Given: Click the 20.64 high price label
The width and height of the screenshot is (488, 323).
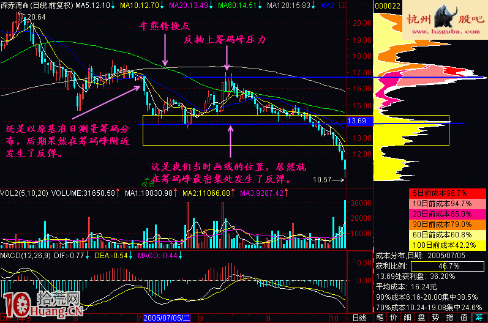Looking at the screenshot, I should (36, 17).
